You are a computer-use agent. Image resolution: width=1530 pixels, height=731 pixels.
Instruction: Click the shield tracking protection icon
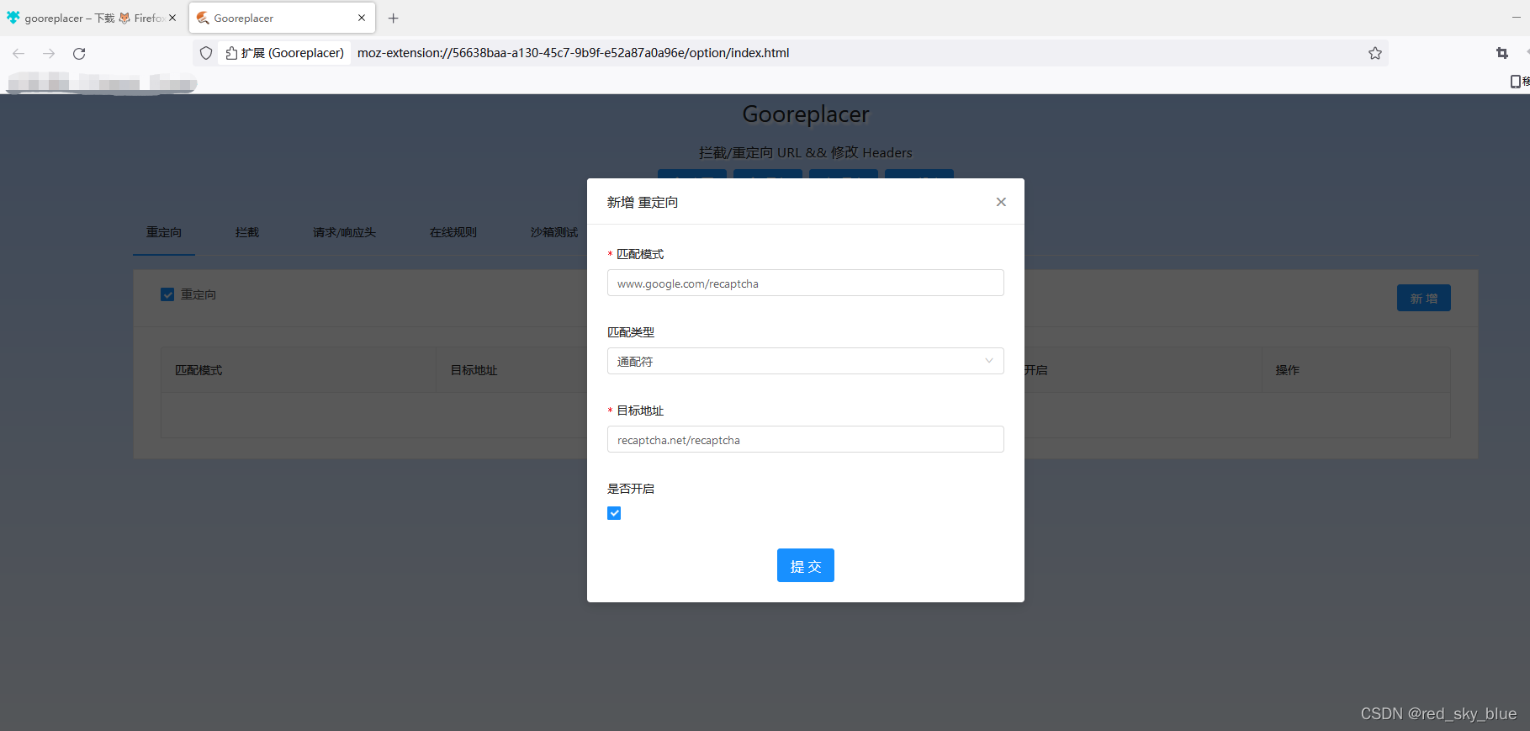click(206, 53)
